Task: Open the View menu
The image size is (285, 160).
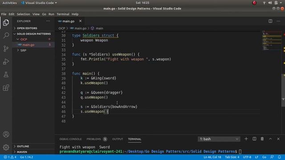Action: (36, 14)
